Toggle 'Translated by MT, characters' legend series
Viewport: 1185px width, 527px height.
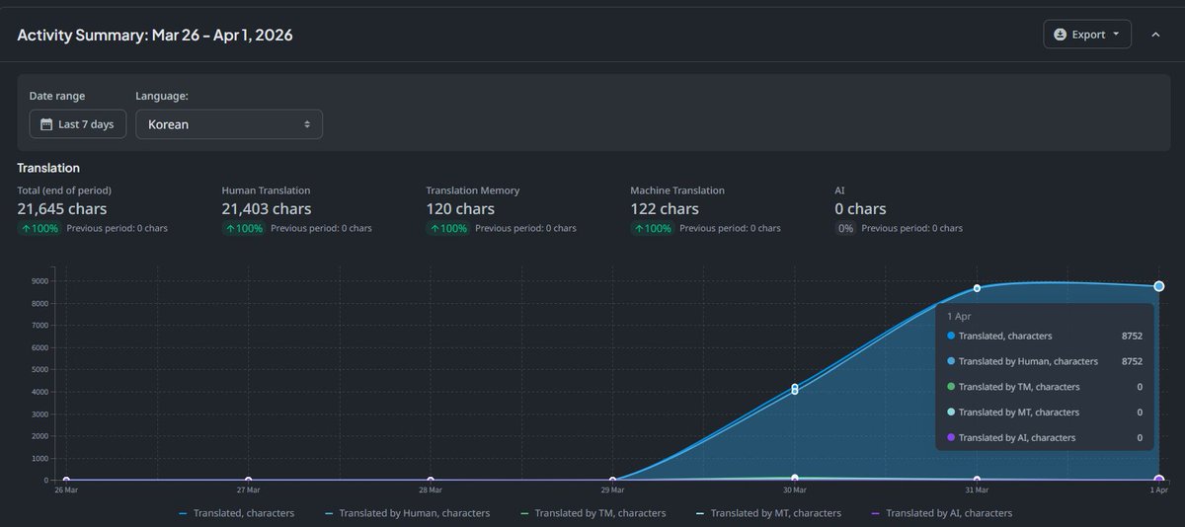tap(768, 513)
